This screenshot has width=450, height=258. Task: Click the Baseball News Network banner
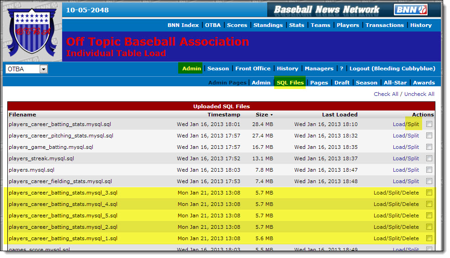(326, 10)
